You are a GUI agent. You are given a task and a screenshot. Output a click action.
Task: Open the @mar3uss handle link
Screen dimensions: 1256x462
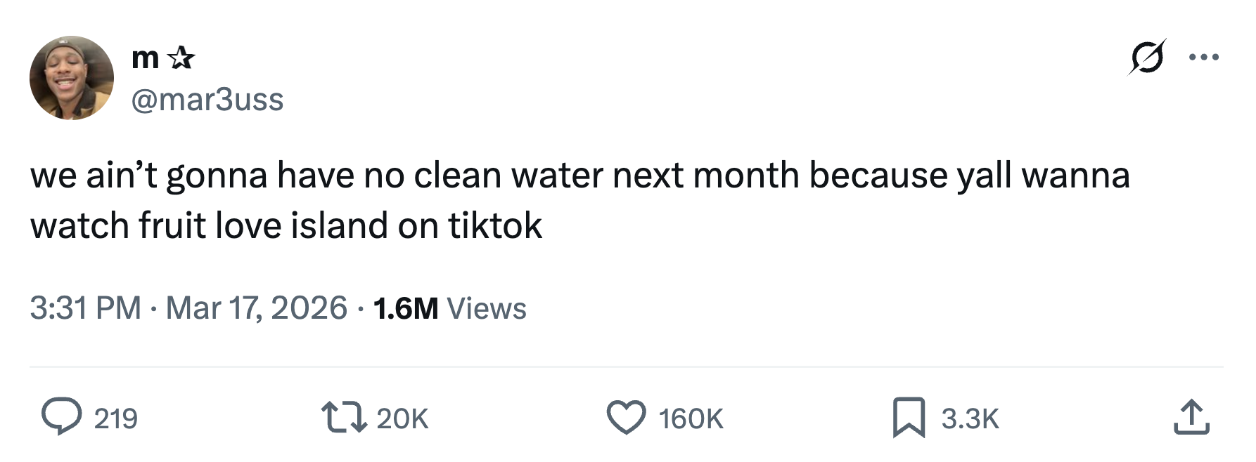pos(207,100)
